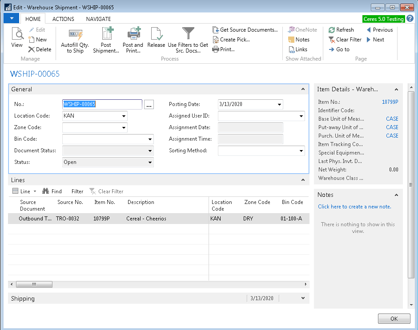Click the OK button
Viewport: 418px width, 330px height.
click(394, 319)
